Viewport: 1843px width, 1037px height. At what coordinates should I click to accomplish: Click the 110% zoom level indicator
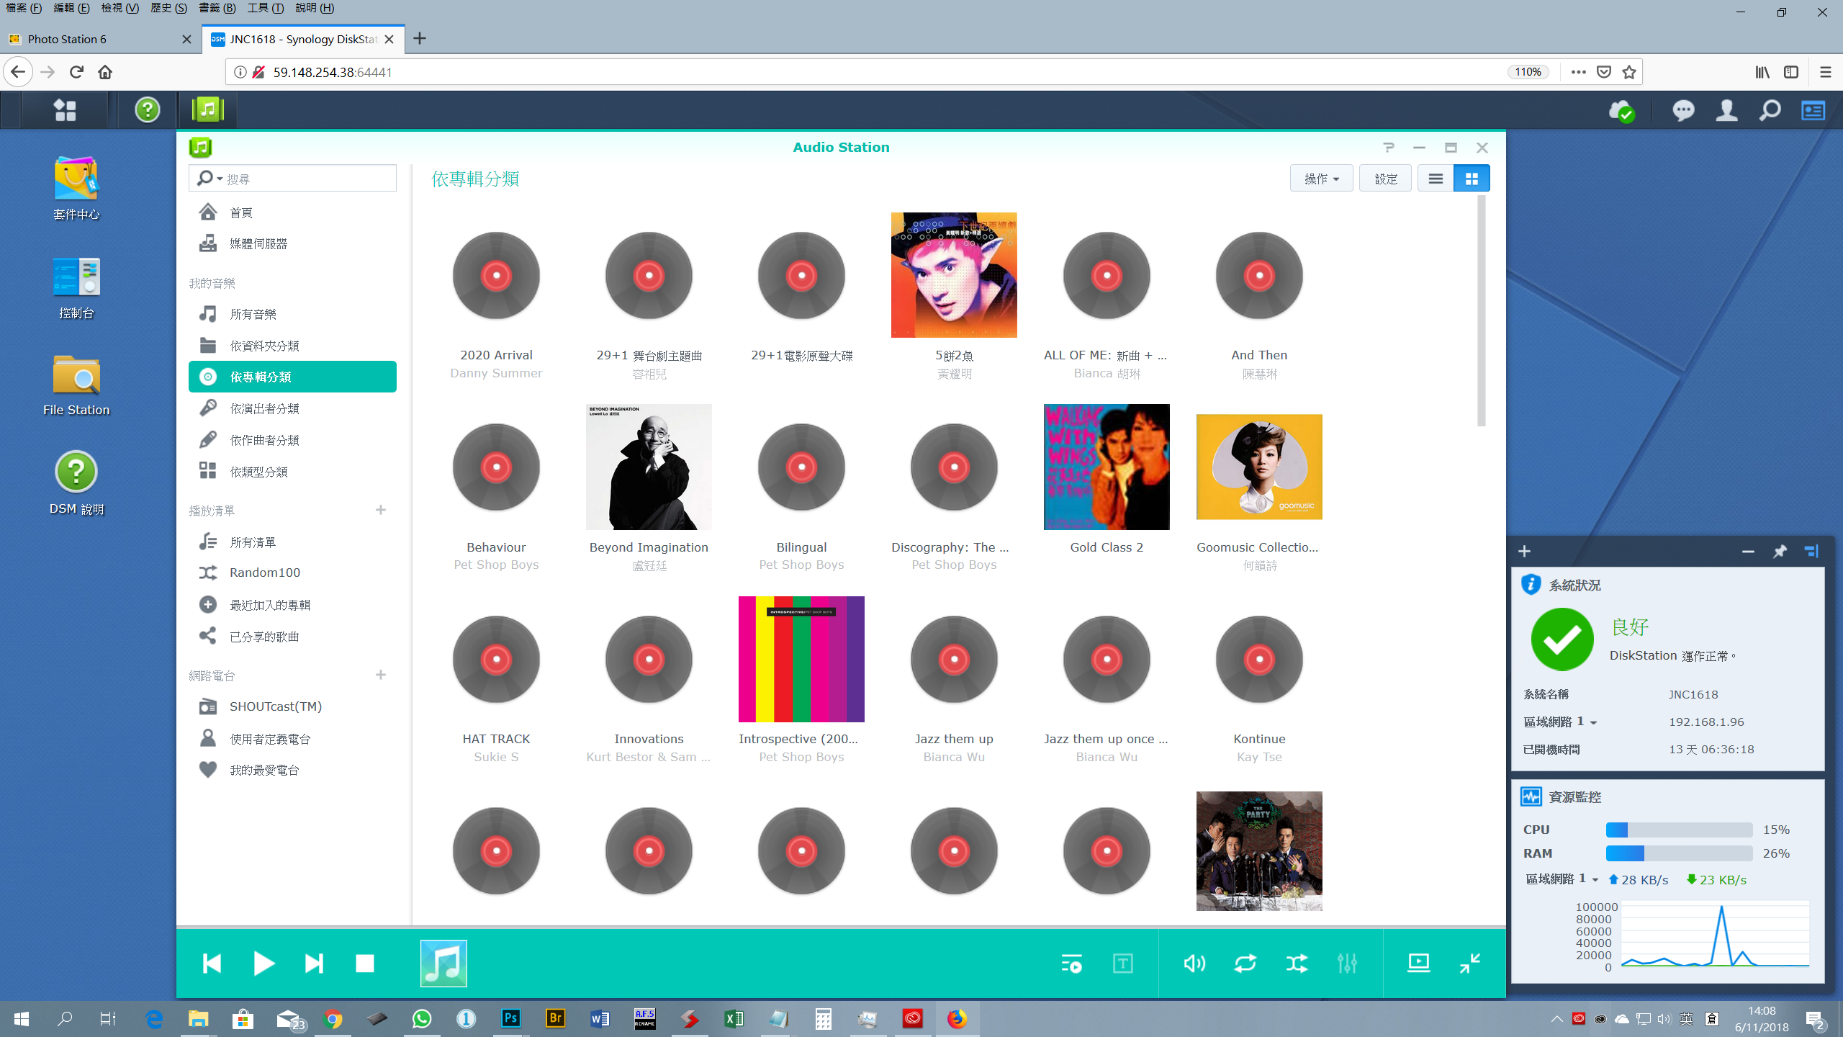tap(1528, 72)
